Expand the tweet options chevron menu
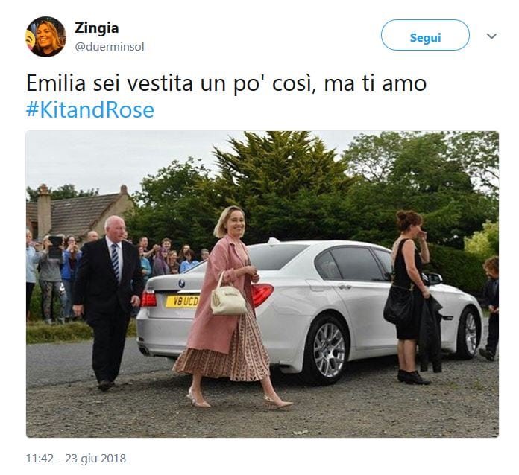The image size is (519, 475). (492, 36)
